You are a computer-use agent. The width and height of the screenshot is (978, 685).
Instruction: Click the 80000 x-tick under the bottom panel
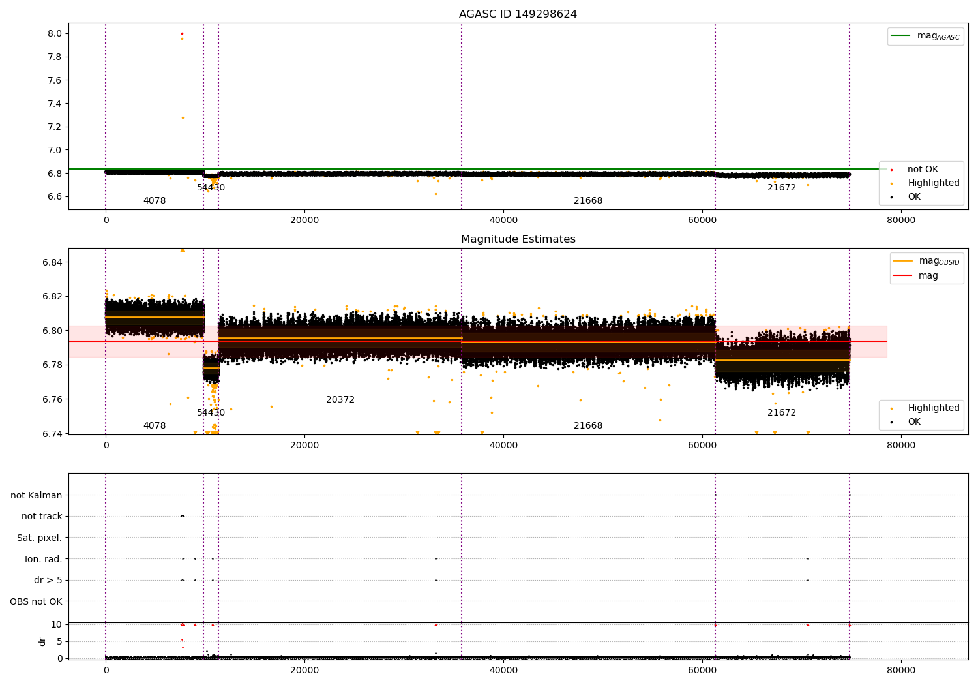(901, 670)
